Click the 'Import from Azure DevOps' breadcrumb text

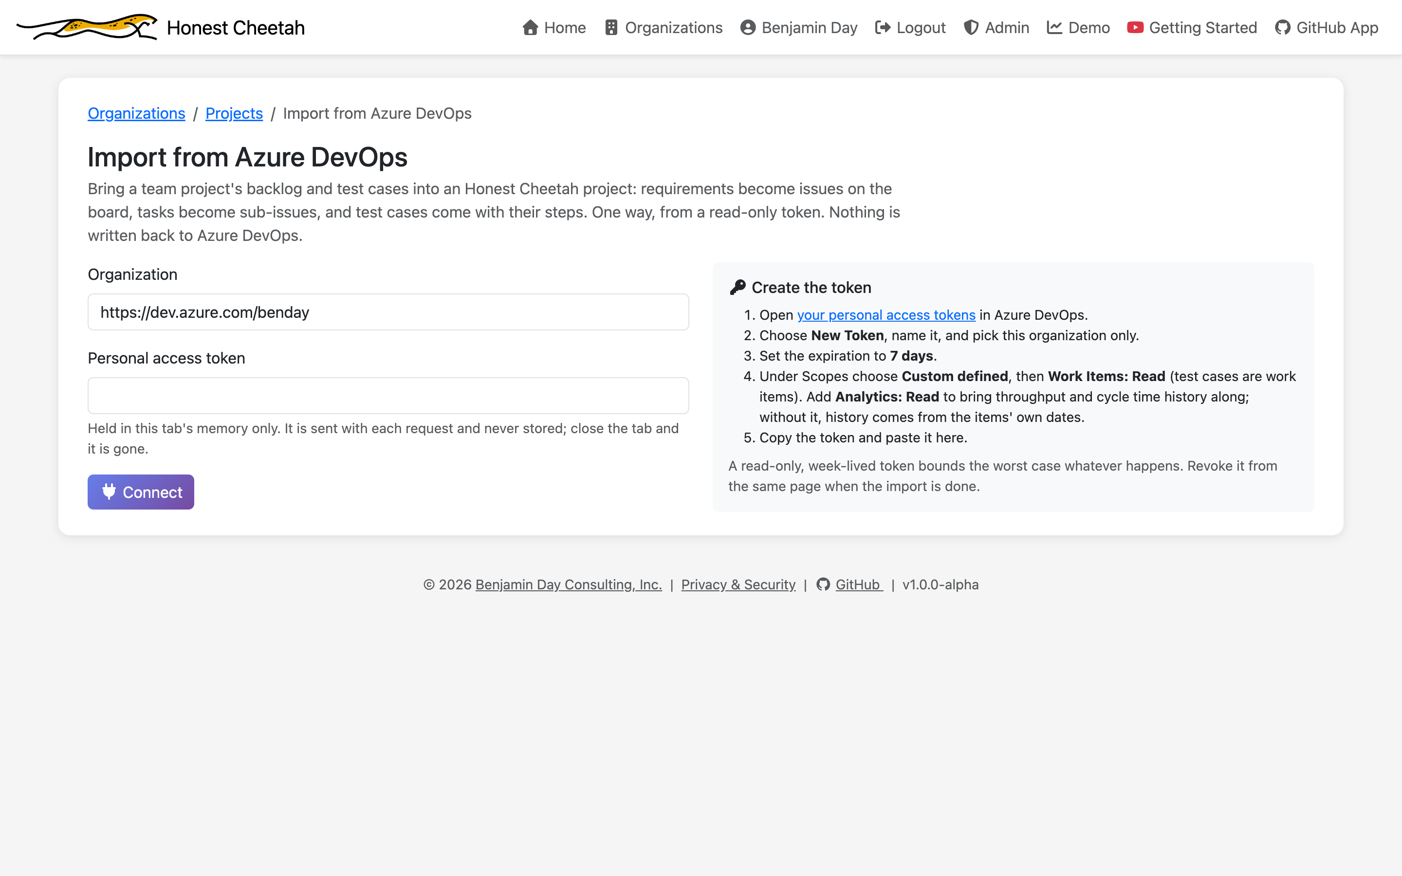click(x=377, y=113)
